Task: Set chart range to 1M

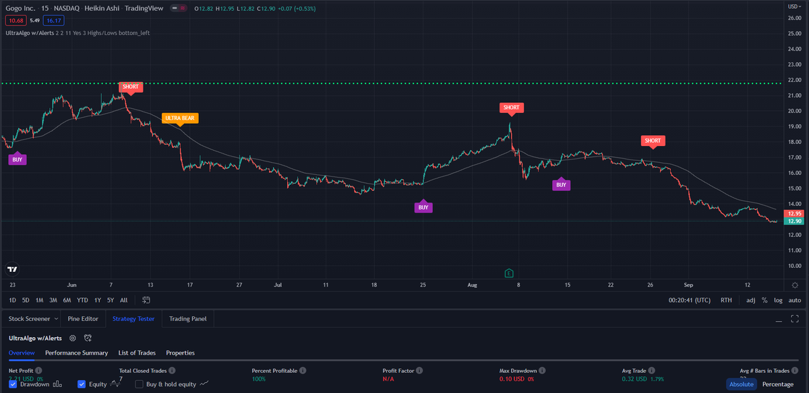Action: (39, 300)
